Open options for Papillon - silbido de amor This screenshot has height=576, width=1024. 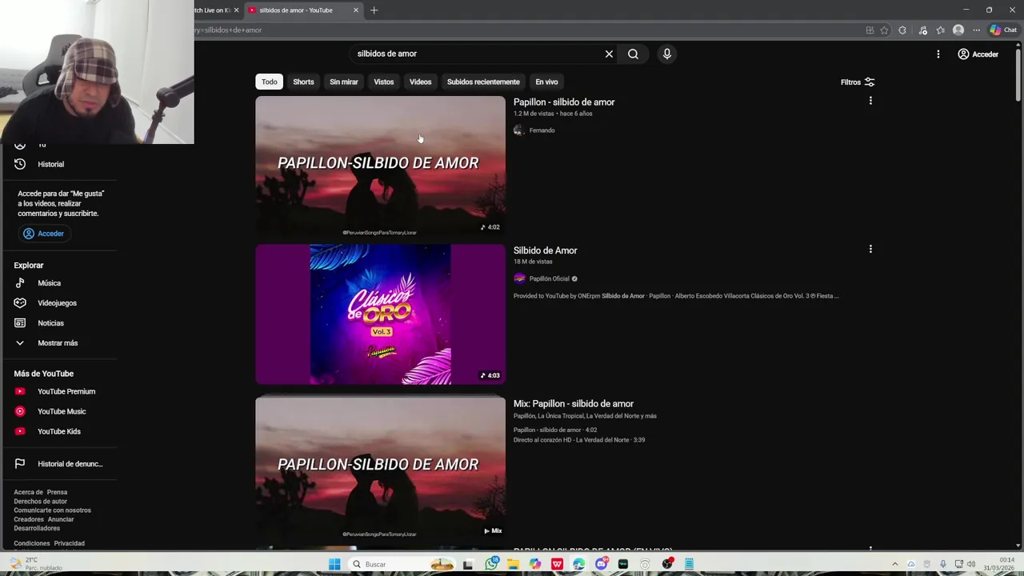click(870, 101)
